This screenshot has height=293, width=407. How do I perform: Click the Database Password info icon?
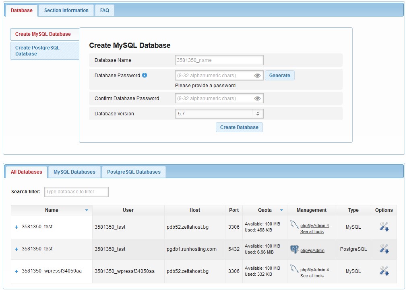[145, 75]
